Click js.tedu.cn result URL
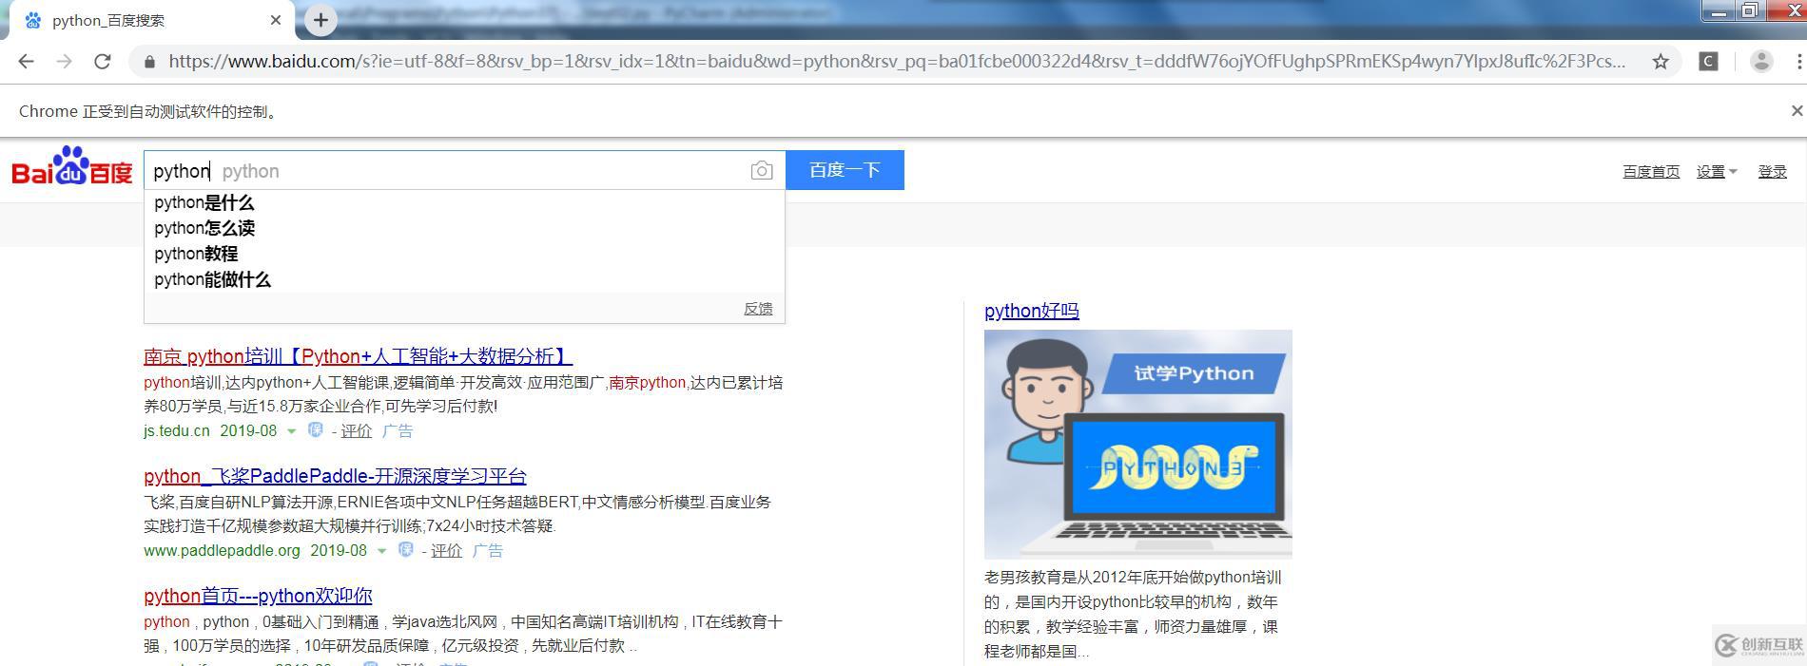 pyautogui.click(x=177, y=431)
